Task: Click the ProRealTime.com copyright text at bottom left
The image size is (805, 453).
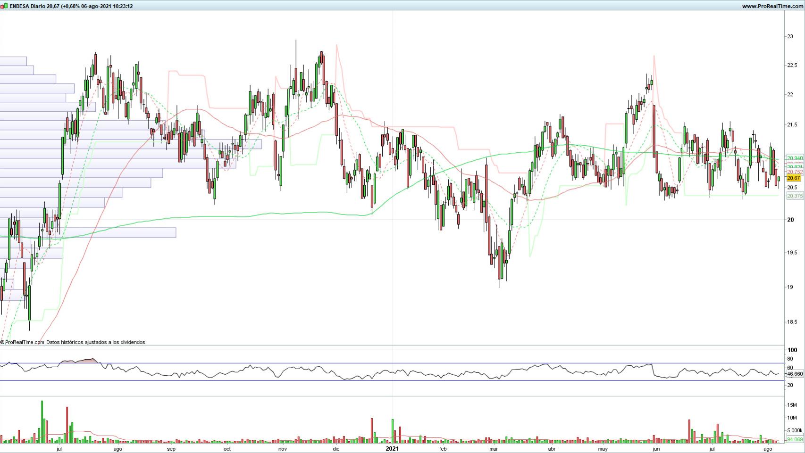Action: tap(24, 342)
